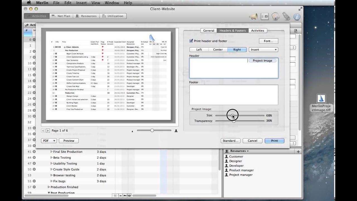Switch to the Activities view in toolbar
357x201 pixels.
click(37, 16)
